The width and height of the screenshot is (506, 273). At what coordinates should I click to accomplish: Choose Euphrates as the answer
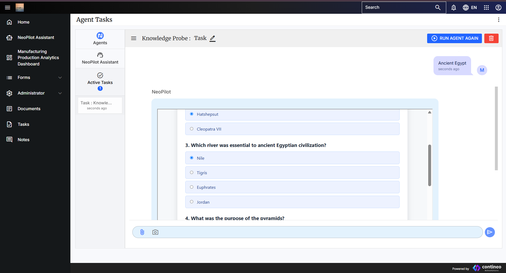point(192,187)
